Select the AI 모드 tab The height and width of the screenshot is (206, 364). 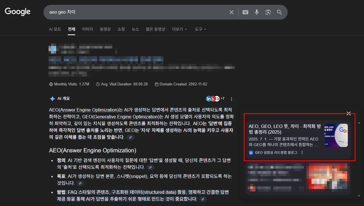coord(55,29)
